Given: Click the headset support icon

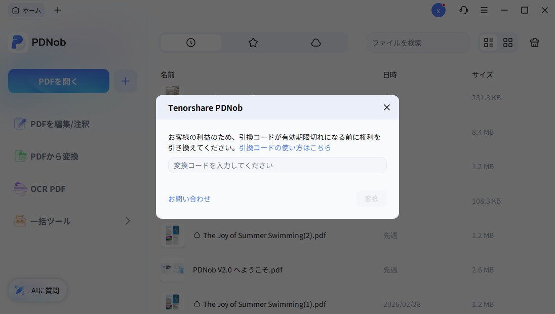Looking at the screenshot, I should click(x=463, y=10).
